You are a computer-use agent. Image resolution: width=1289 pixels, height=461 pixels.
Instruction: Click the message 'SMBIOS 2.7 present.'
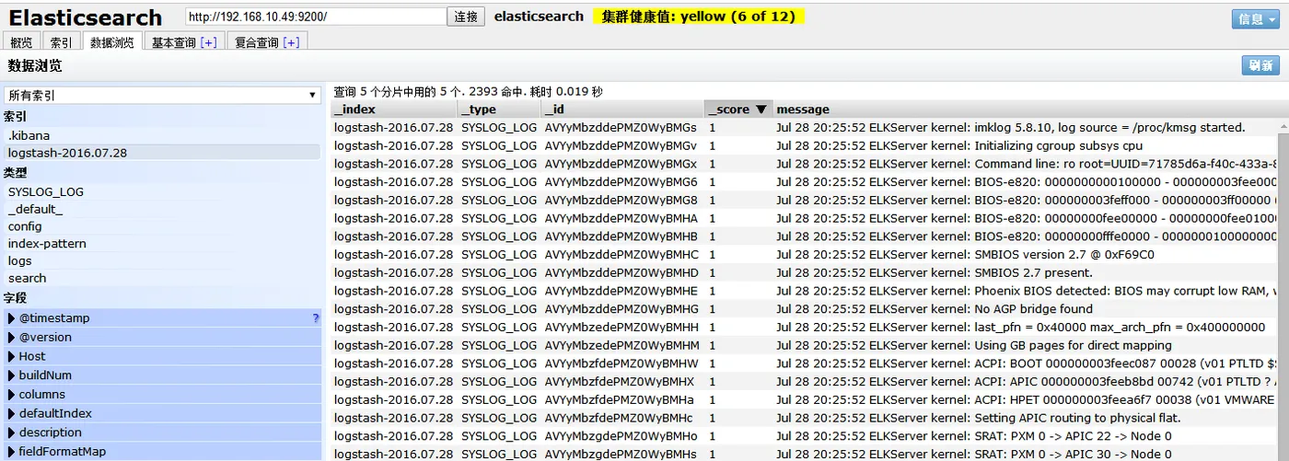1033,273
